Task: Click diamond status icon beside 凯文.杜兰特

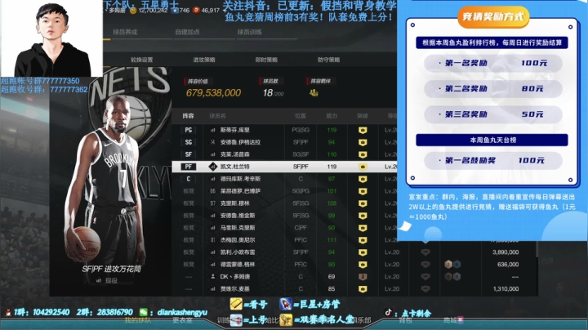Action: [212, 167]
